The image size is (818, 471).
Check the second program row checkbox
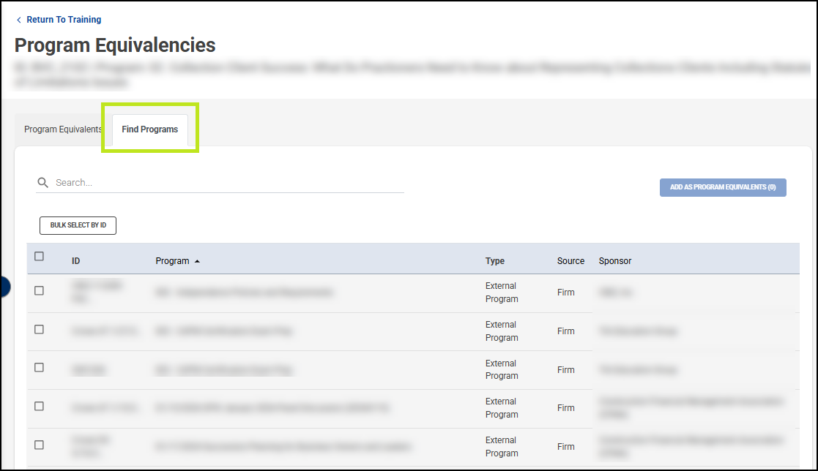[40, 330]
